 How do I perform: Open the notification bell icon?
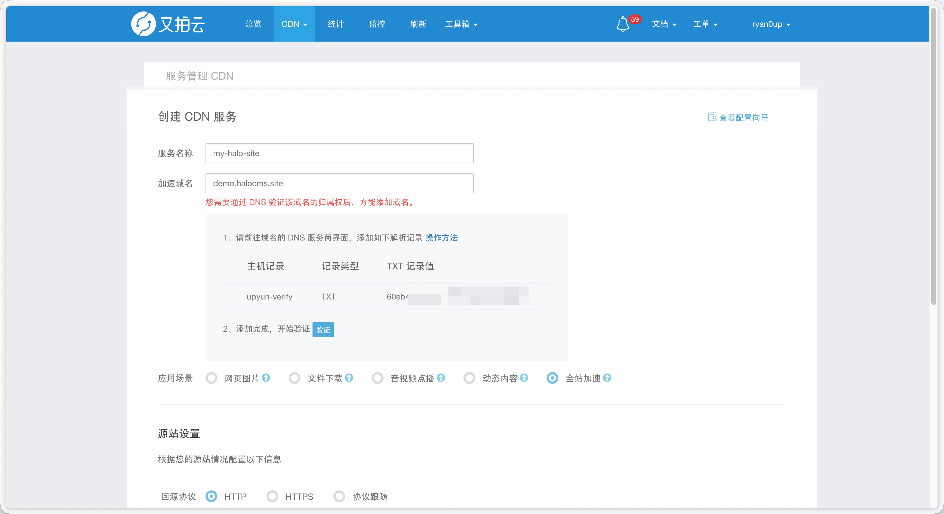pyautogui.click(x=622, y=24)
